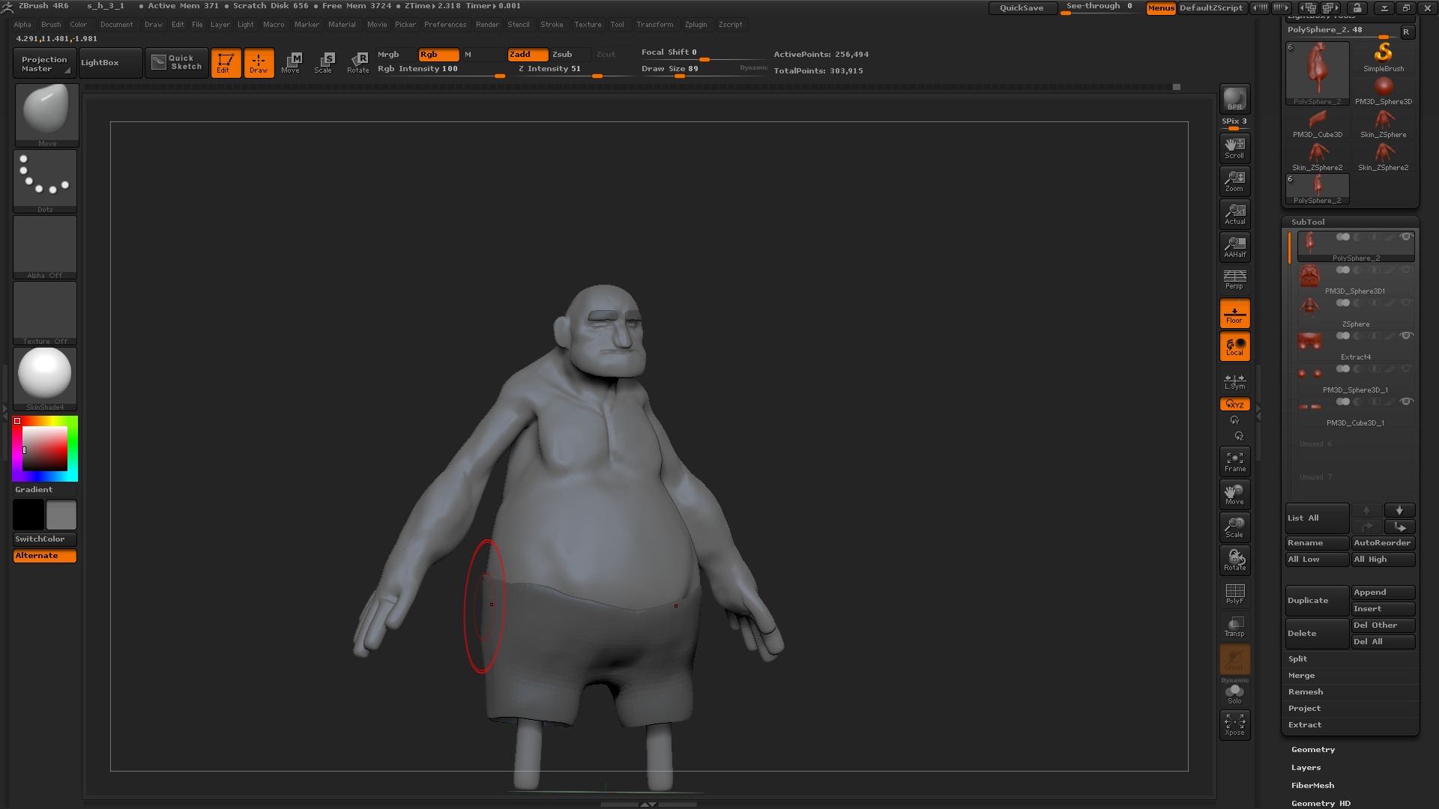This screenshot has height=809, width=1439.
Task: Click the LightBox button
Action: 110,63
